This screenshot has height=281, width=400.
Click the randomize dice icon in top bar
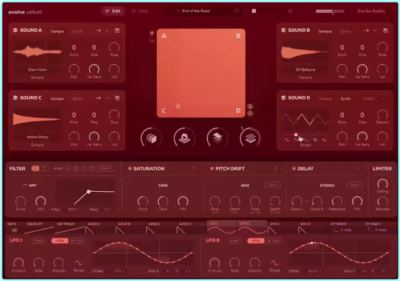point(254,11)
